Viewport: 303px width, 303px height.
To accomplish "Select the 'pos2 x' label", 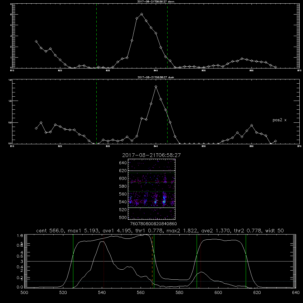I will click(279, 120).
